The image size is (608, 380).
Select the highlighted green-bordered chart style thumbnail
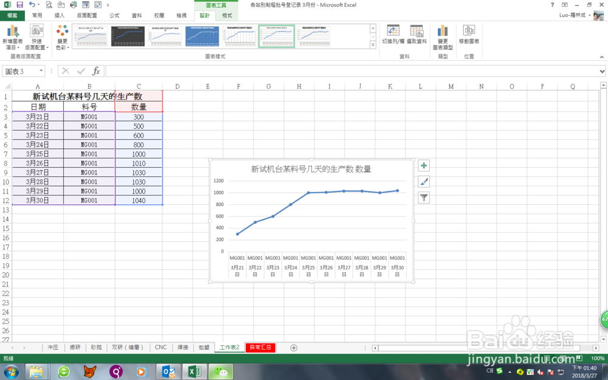pyautogui.click(x=277, y=36)
